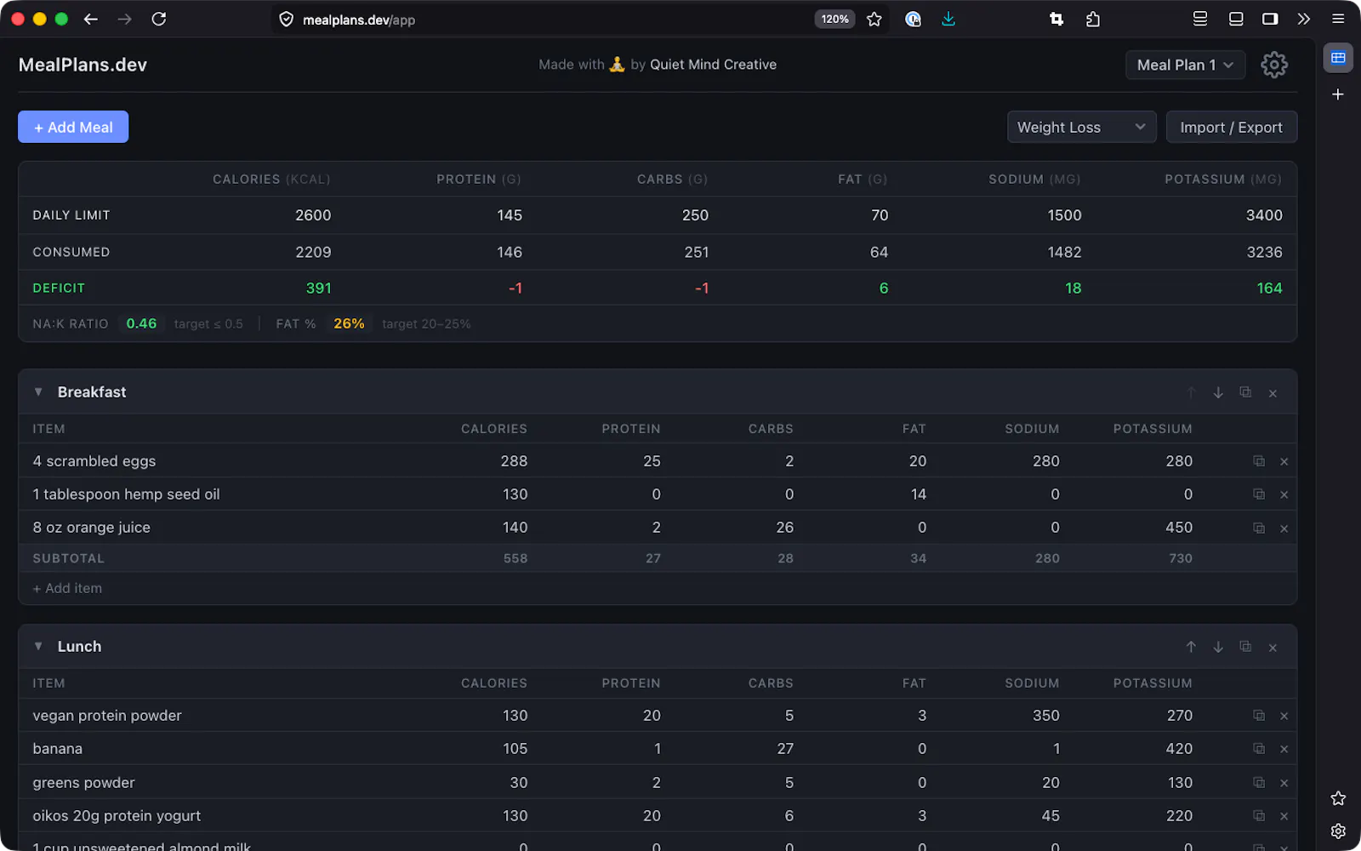Collapse the Breakfast section triangle
Screen dimensions: 1361x851
point(38,392)
